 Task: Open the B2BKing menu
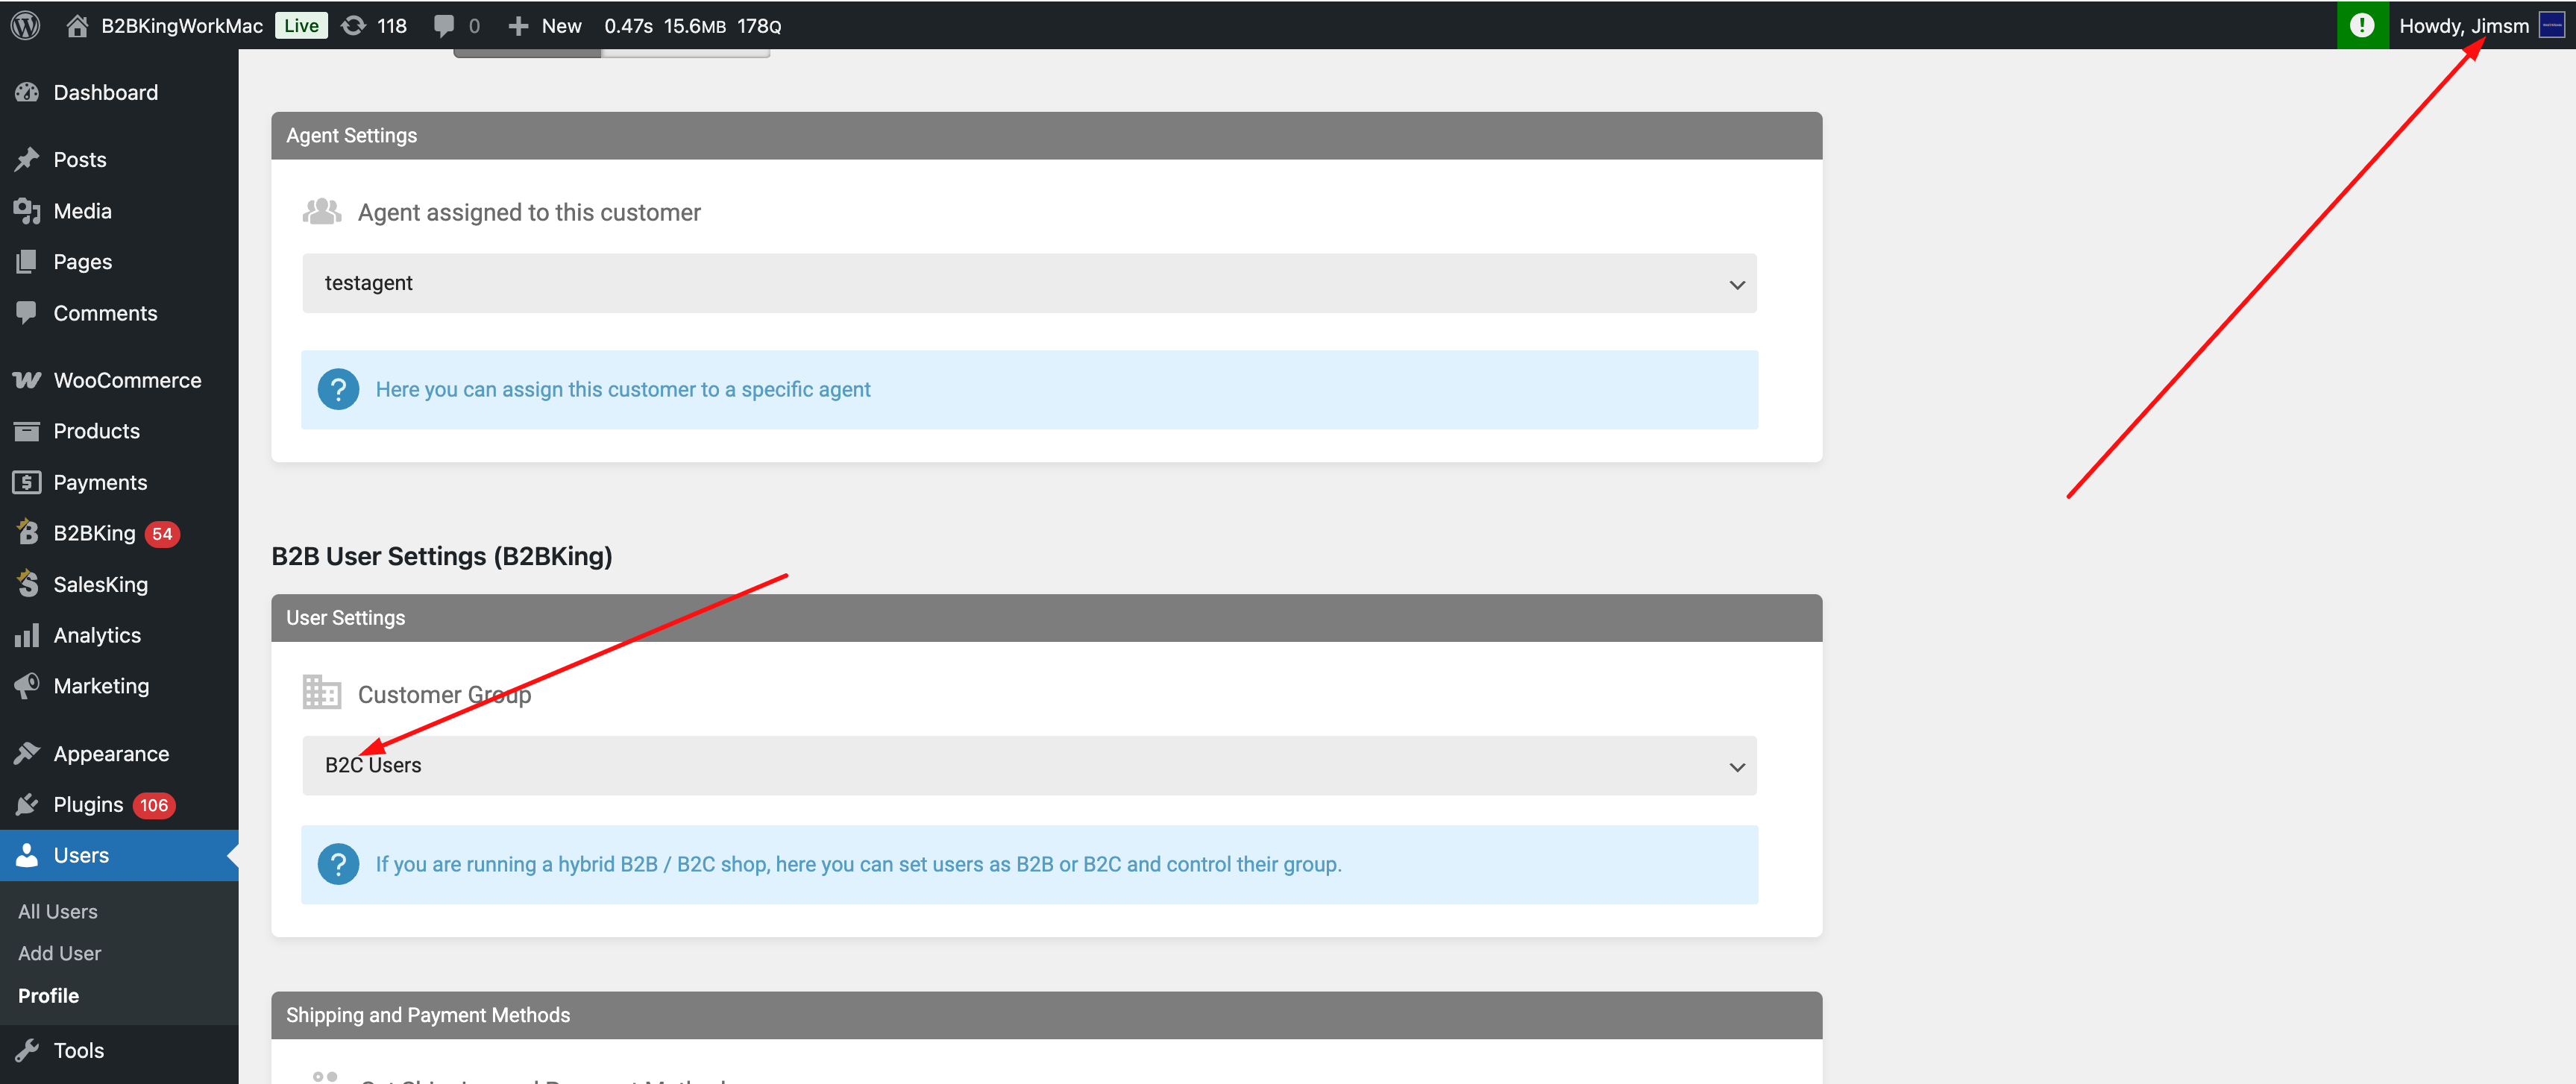click(94, 533)
